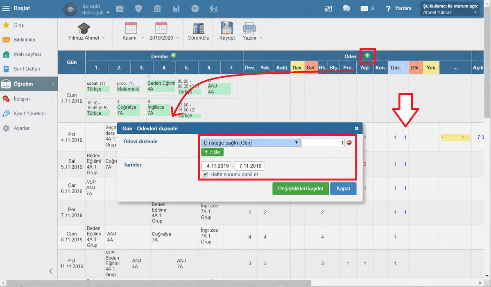Toggle Hafta sonunu dahil et checkbox
This screenshot has height=287, width=491.
[x=205, y=174]
